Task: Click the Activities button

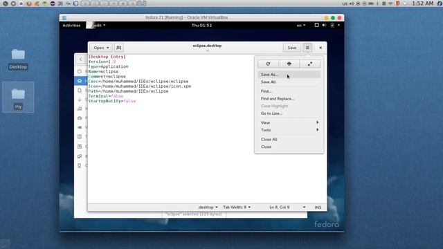Action: pyautogui.click(x=71, y=25)
